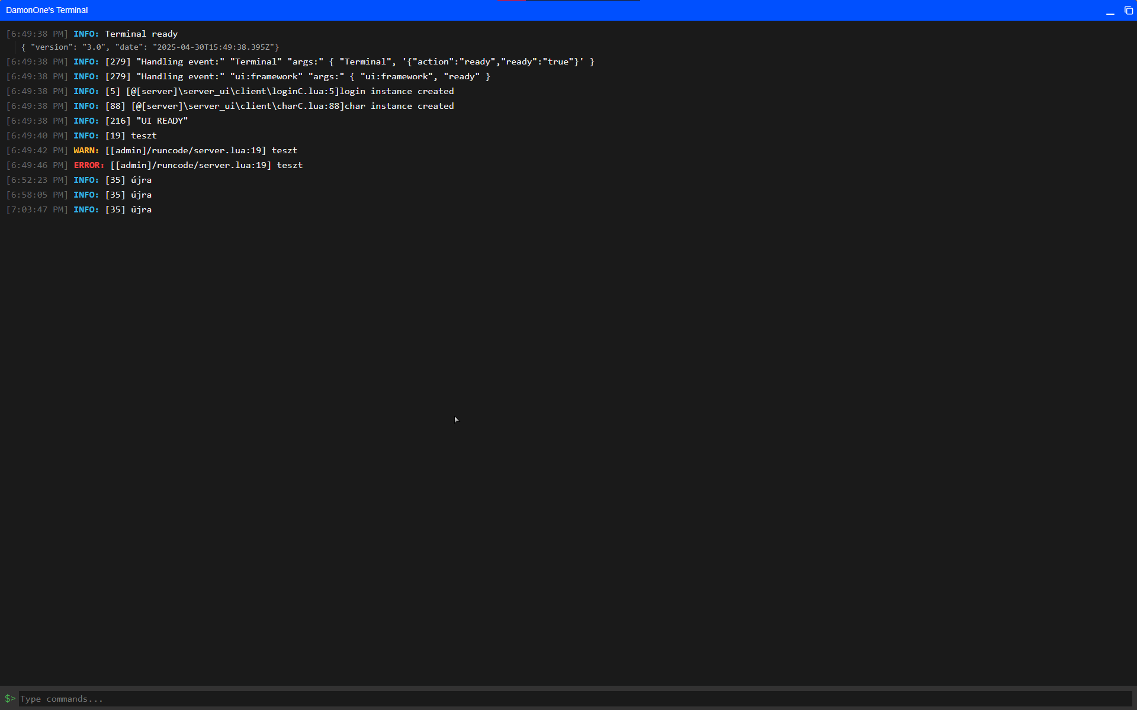Select the Handling event 'Terminal' args log line
The height and width of the screenshot is (710, 1137).
point(300,62)
